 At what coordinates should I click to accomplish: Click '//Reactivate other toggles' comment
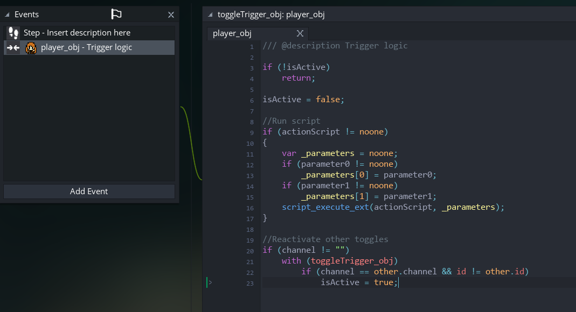[325, 239]
